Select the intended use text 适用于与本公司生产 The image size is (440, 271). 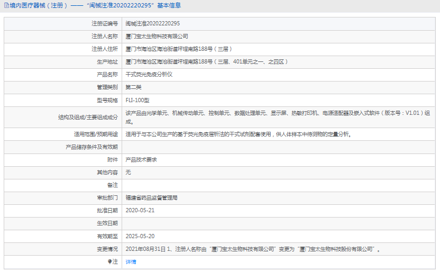239,134
